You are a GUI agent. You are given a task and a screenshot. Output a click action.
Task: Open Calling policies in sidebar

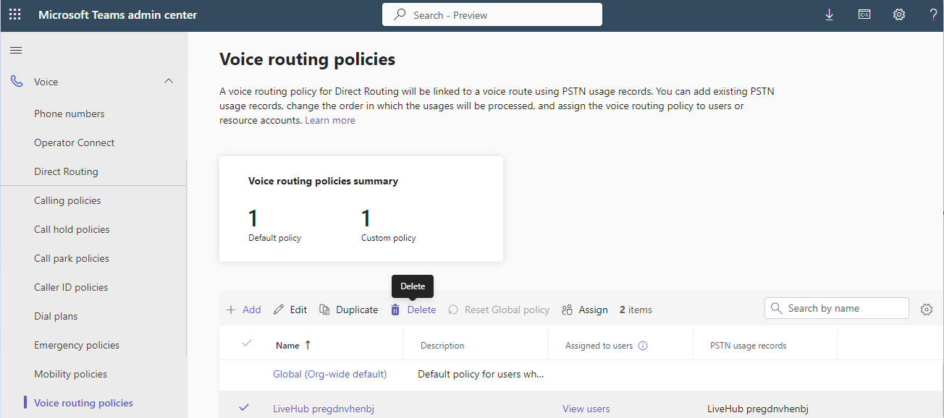coord(67,200)
